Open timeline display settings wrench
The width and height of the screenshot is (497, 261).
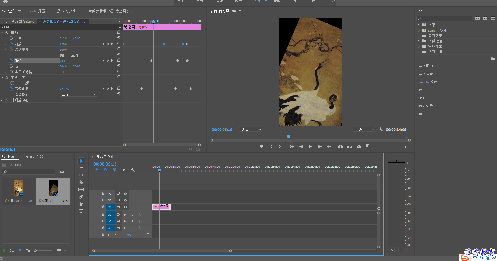tap(133, 170)
